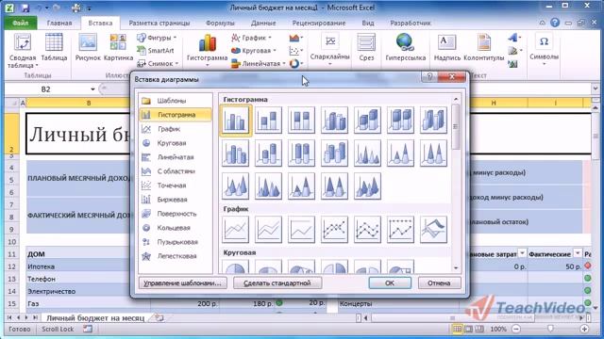Click the Excel help question mark icon
The width and height of the screenshot is (604, 339).
555,23
